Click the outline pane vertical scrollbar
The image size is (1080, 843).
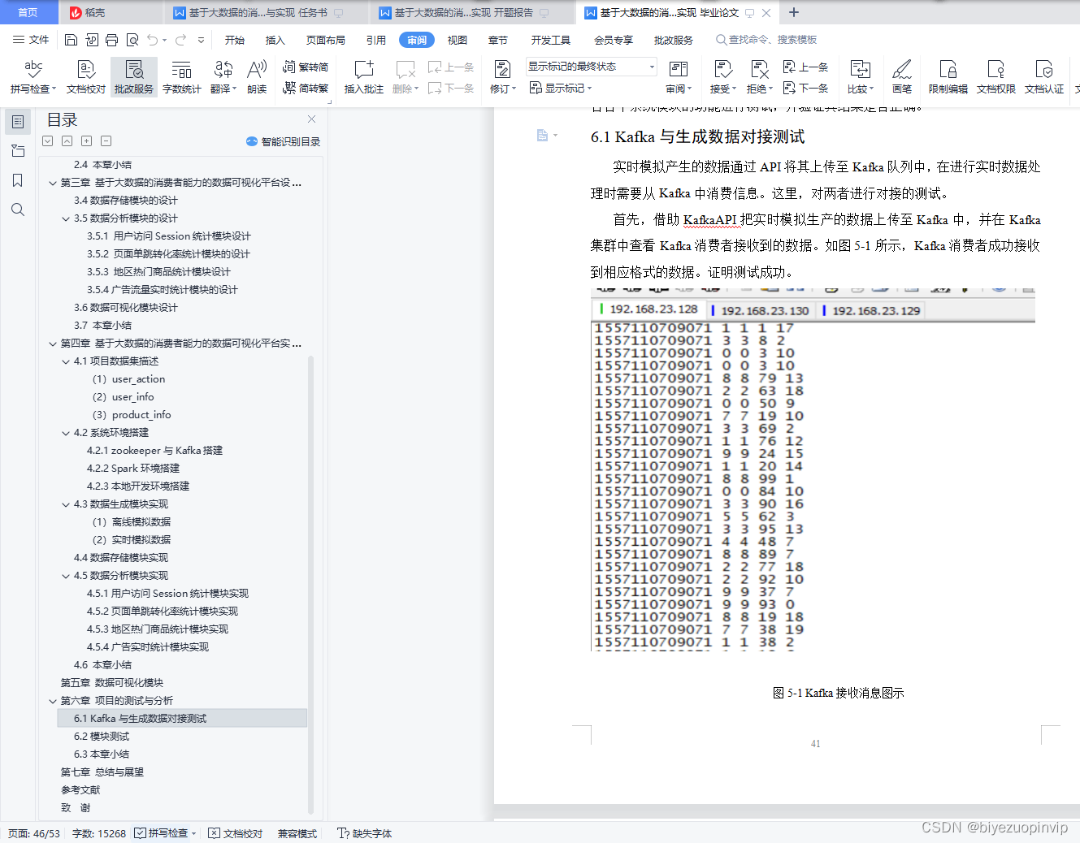click(x=310, y=585)
